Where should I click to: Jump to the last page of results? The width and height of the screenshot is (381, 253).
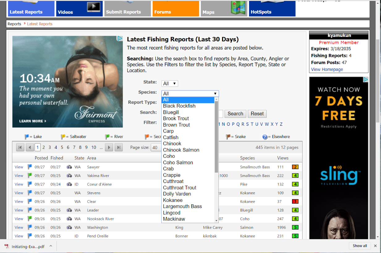[118, 148]
